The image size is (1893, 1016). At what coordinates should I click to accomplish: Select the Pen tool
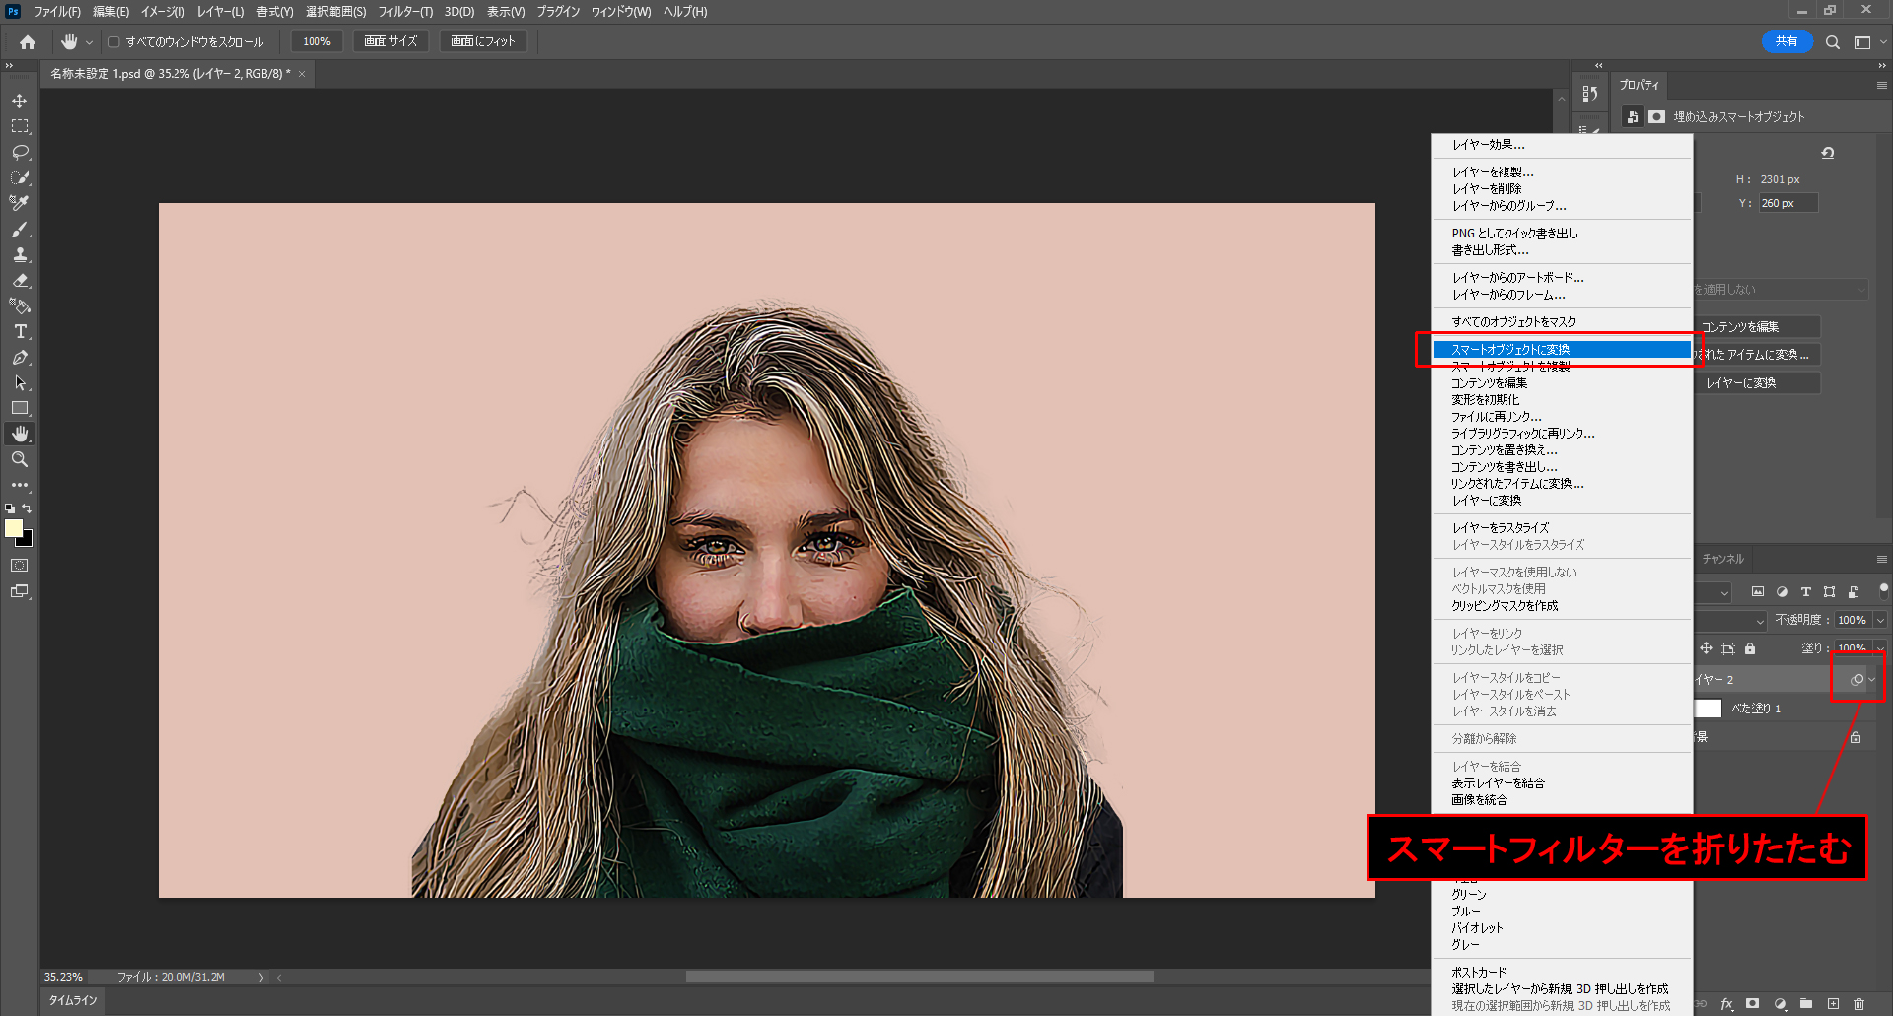pos(20,358)
